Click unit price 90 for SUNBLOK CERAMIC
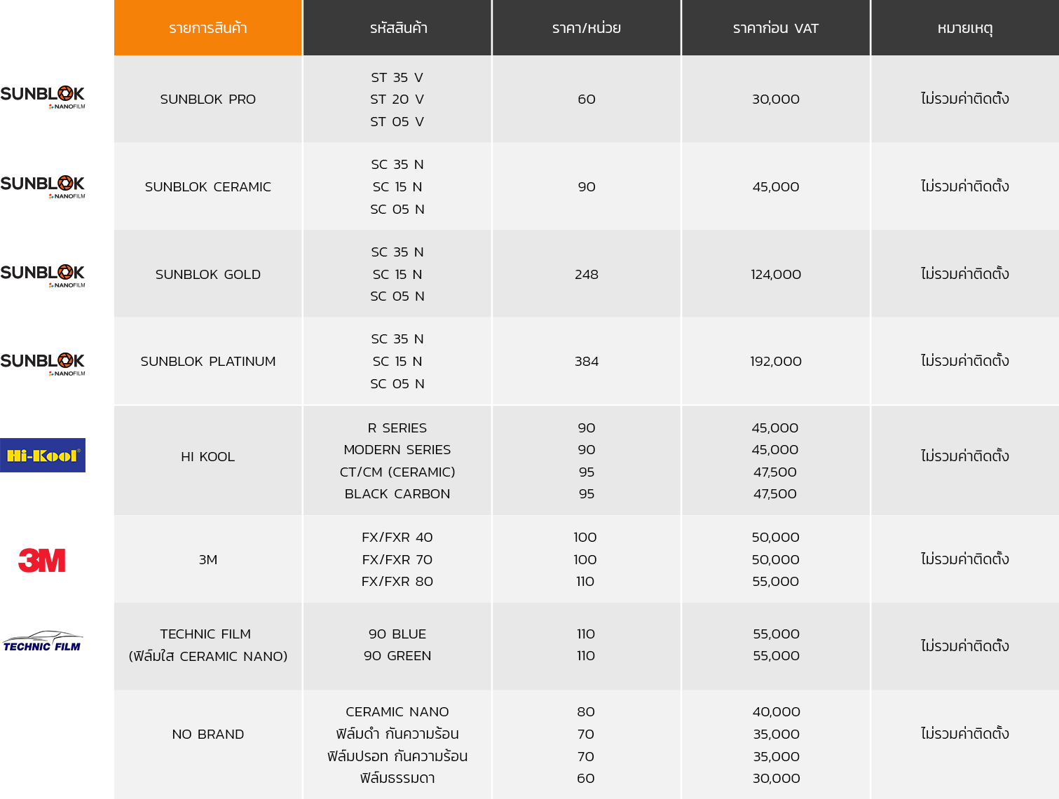 (x=587, y=187)
